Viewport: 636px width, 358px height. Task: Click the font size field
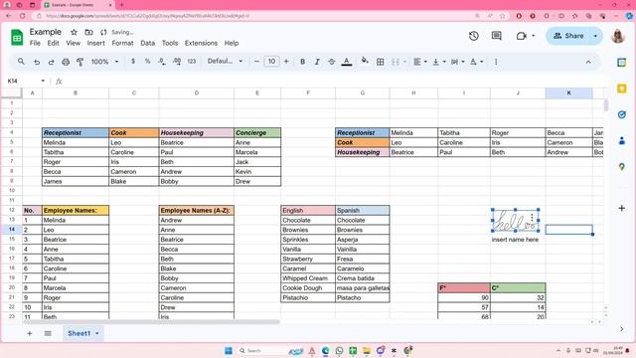[271, 62]
